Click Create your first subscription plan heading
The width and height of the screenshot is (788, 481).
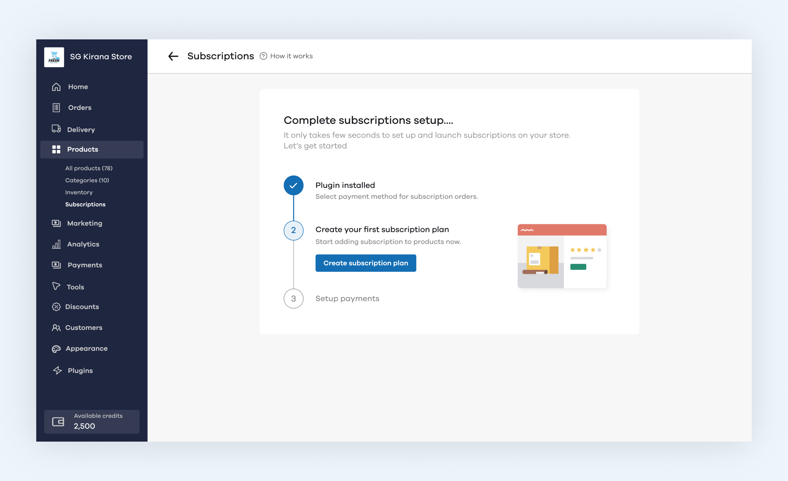pyautogui.click(x=382, y=229)
